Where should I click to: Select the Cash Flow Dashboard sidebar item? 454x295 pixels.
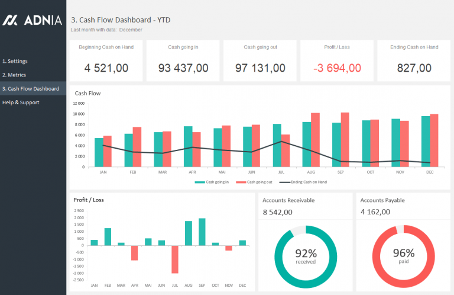click(x=31, y=89)
